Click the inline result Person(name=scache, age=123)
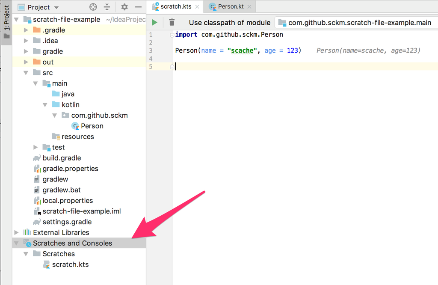 tap(368, 50)
